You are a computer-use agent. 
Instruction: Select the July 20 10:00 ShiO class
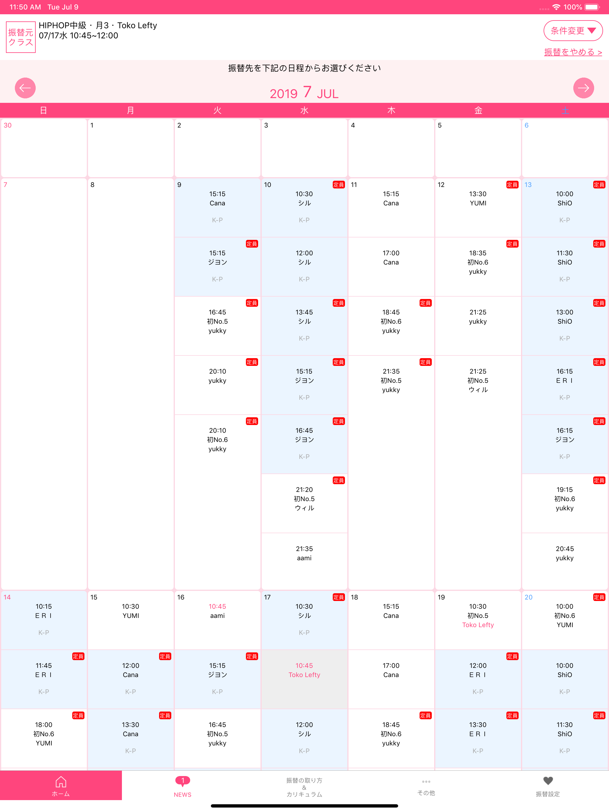[565, 679]
